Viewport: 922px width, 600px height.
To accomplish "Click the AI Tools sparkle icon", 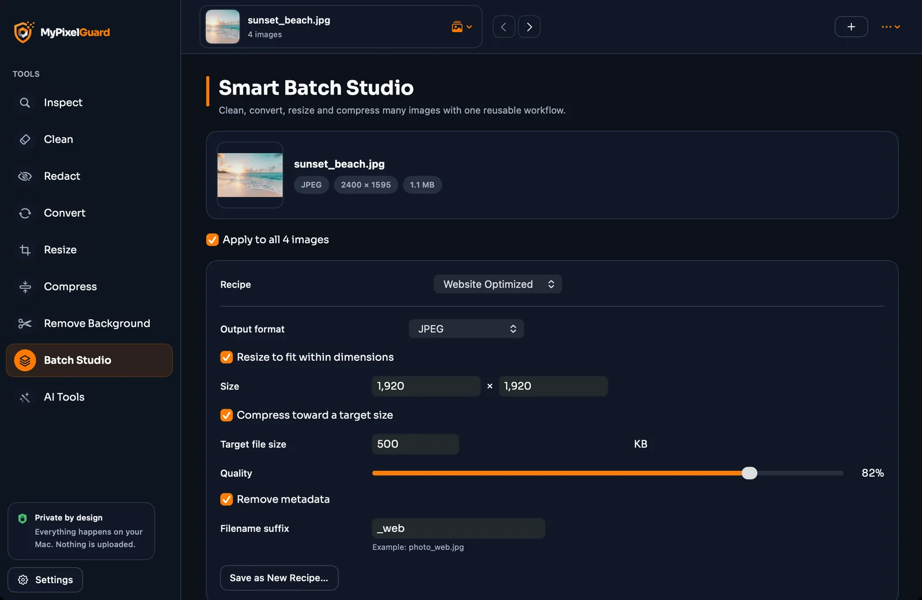I will 25,398.
